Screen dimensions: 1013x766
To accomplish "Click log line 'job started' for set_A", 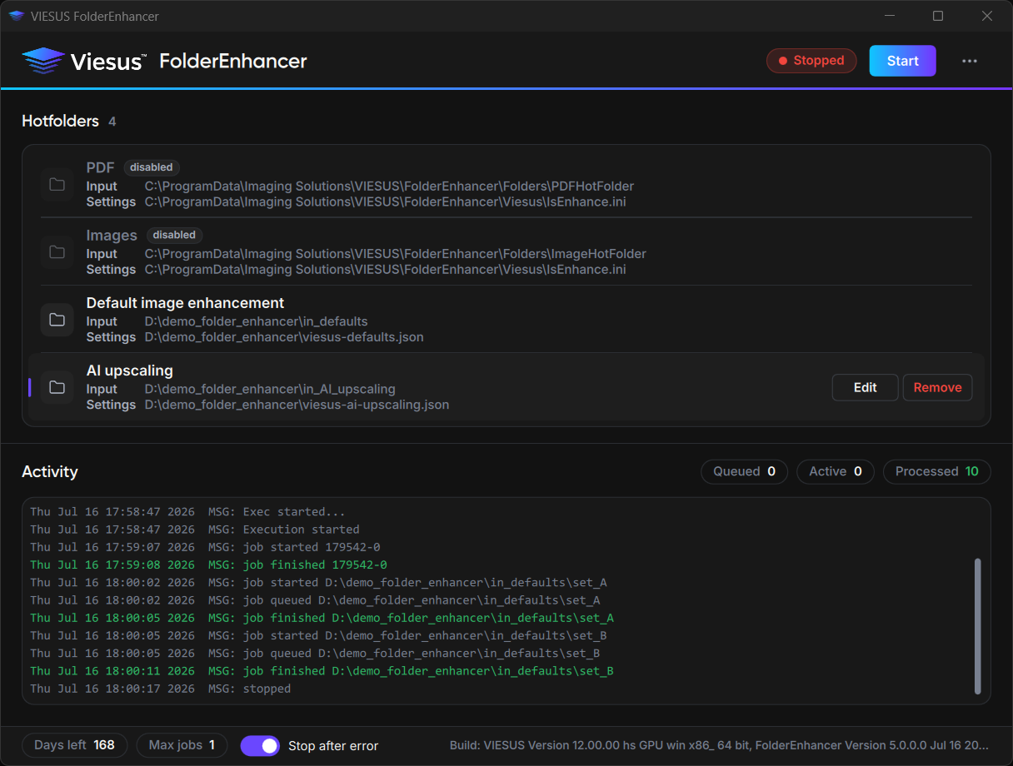I will [318, 583].
